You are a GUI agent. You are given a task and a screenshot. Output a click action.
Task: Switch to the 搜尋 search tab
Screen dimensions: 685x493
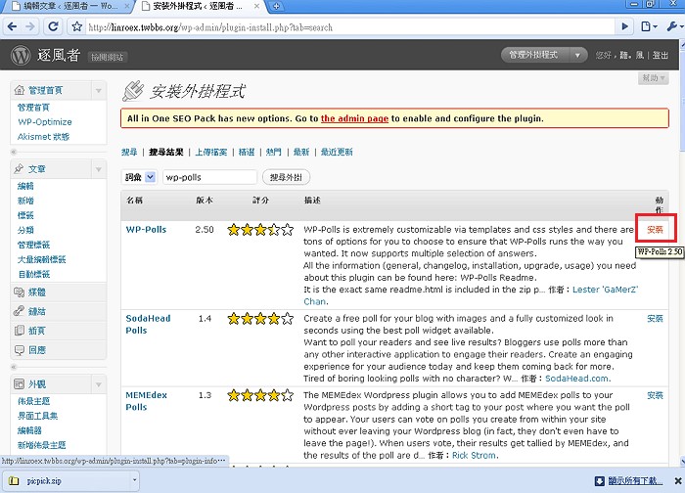coord(129,152)
